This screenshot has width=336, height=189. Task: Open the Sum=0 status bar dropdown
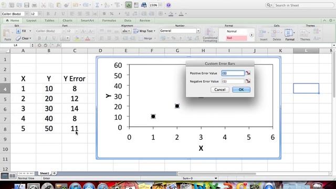tap(216, 178)
